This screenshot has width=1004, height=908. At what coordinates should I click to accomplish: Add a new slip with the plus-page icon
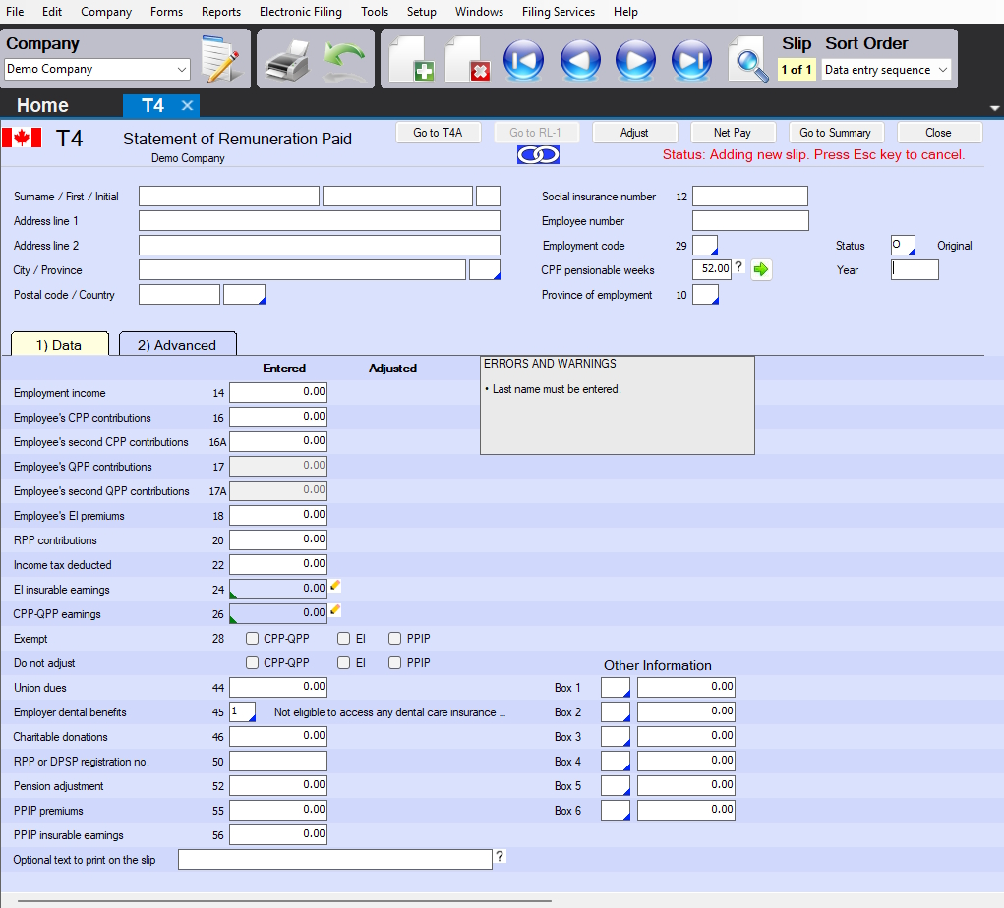pos(411,61)
